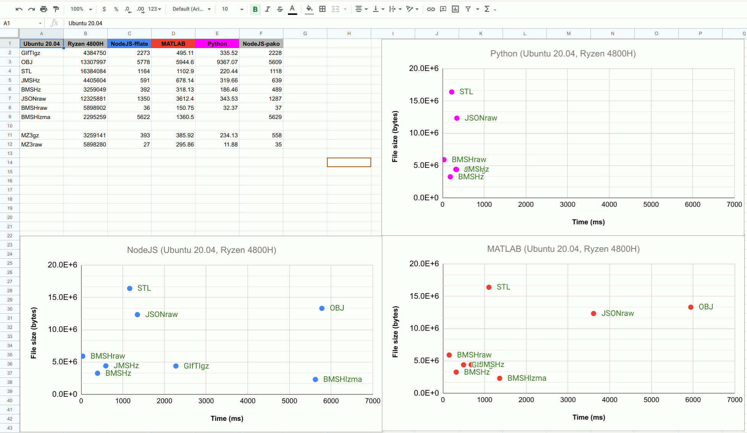Click the Insert comment icon

pos(443,9)
